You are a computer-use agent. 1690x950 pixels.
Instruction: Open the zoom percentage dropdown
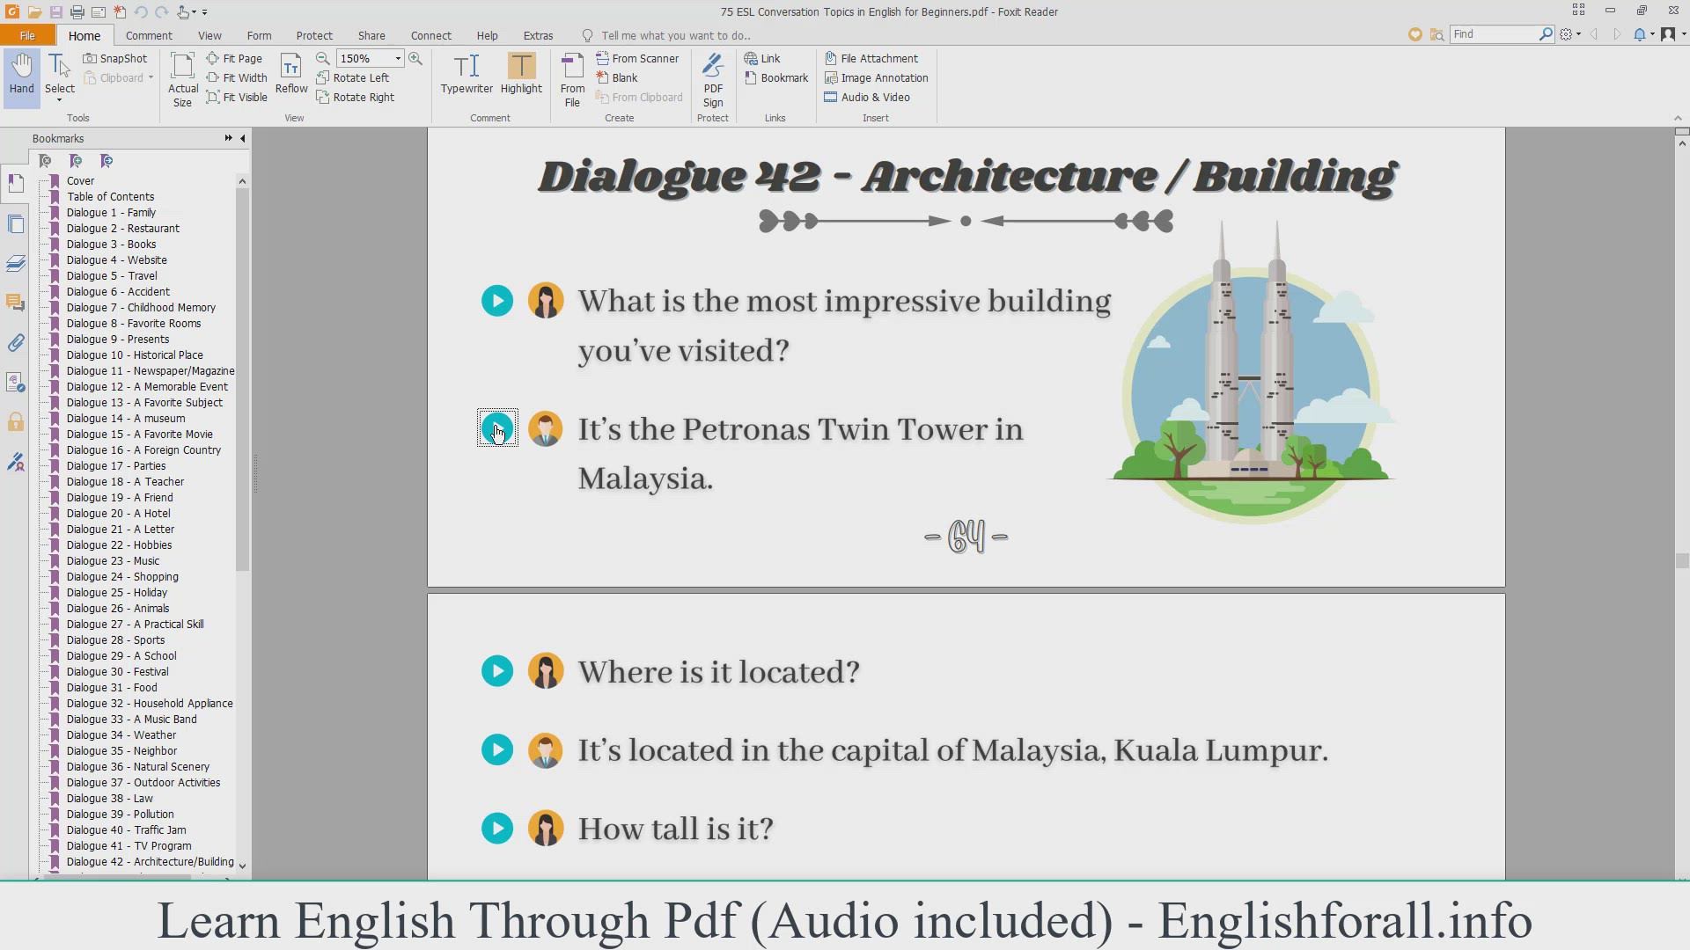pyautogui.click(x=398, y=58)
